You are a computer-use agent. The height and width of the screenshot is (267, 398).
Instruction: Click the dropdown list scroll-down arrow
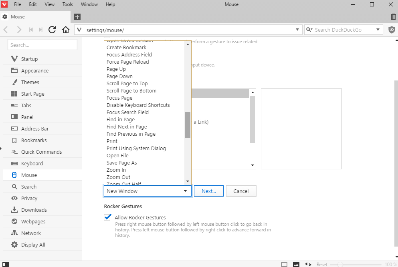(x=188, y=181)
